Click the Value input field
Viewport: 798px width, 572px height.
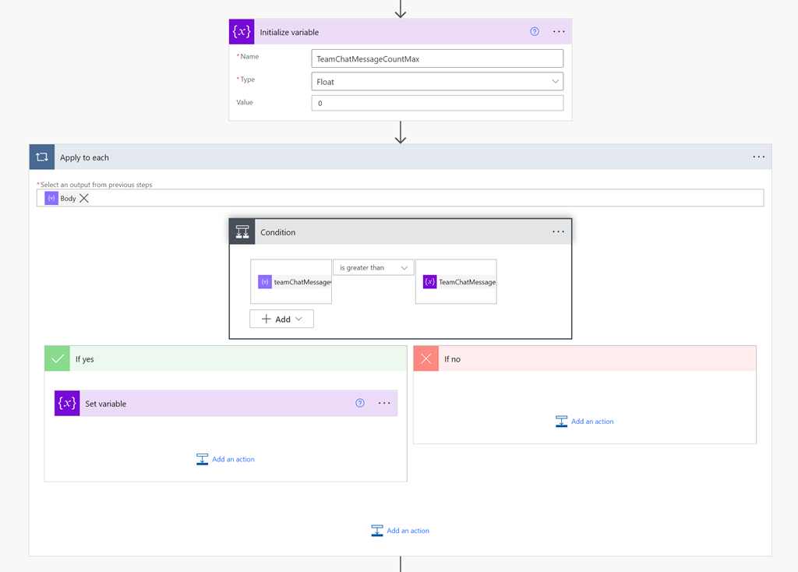(437, 104)
